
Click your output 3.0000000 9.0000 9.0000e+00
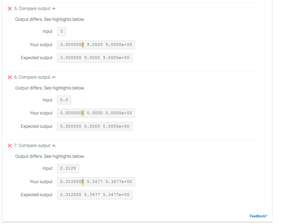pos(96,45)
